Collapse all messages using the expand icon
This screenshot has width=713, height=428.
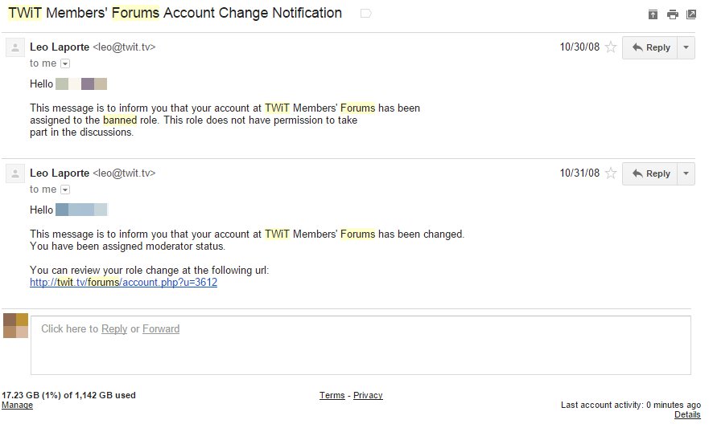[x=653, y=14]
